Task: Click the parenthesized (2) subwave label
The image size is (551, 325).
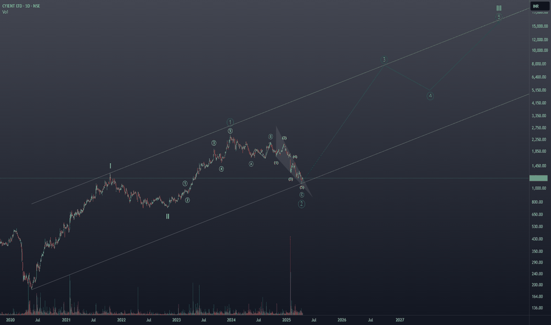Action: (x=284, y=138)
